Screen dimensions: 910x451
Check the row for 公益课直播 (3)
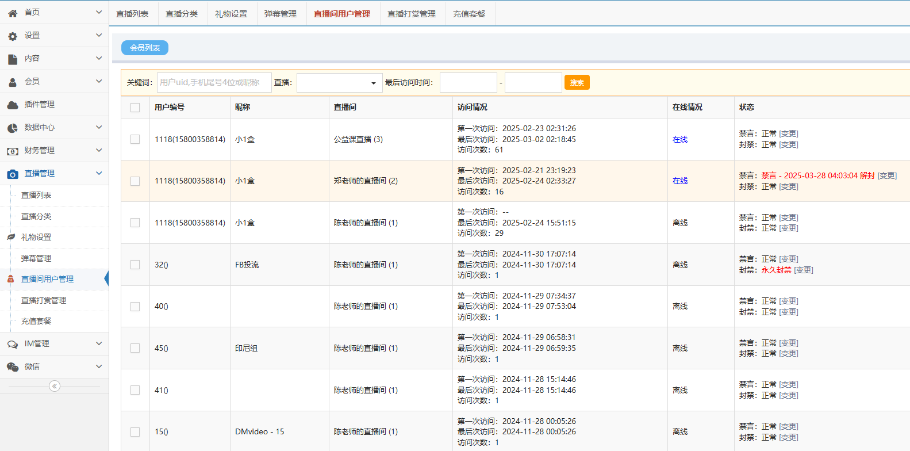(135, 139)
